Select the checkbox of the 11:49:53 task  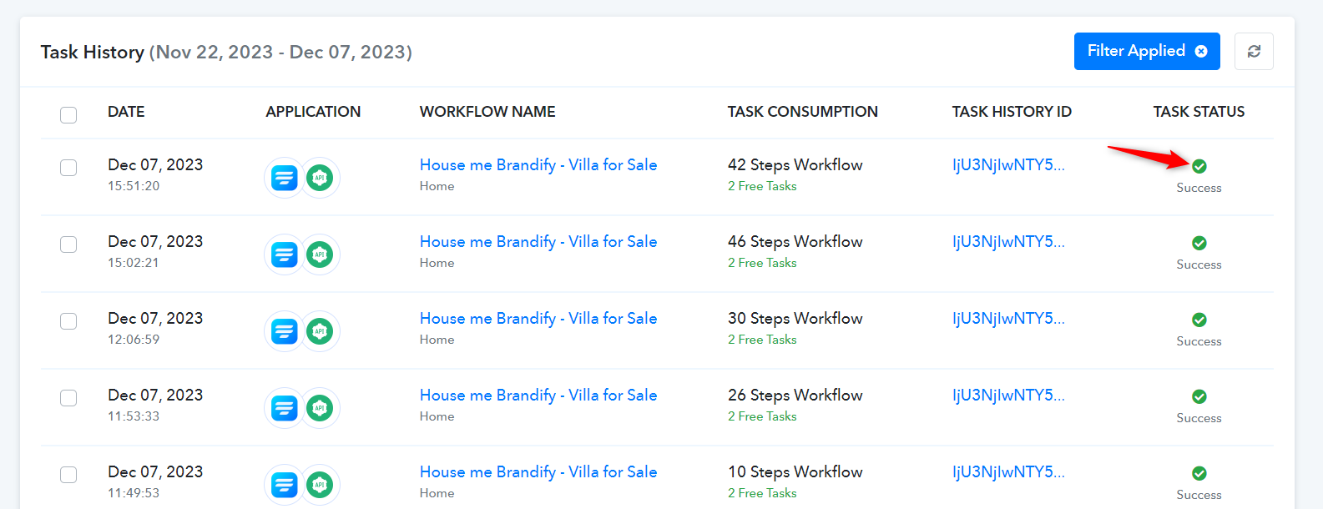(68, 475)
